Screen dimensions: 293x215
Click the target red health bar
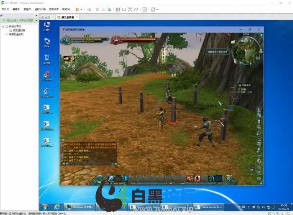(x=138, y=39)
